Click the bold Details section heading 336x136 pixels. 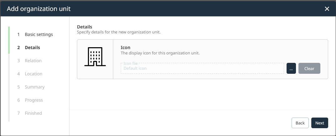point(84,27)
